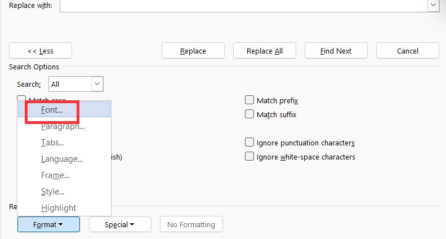
Task: Click the Replace All button
Action: [x=265, y=51]
